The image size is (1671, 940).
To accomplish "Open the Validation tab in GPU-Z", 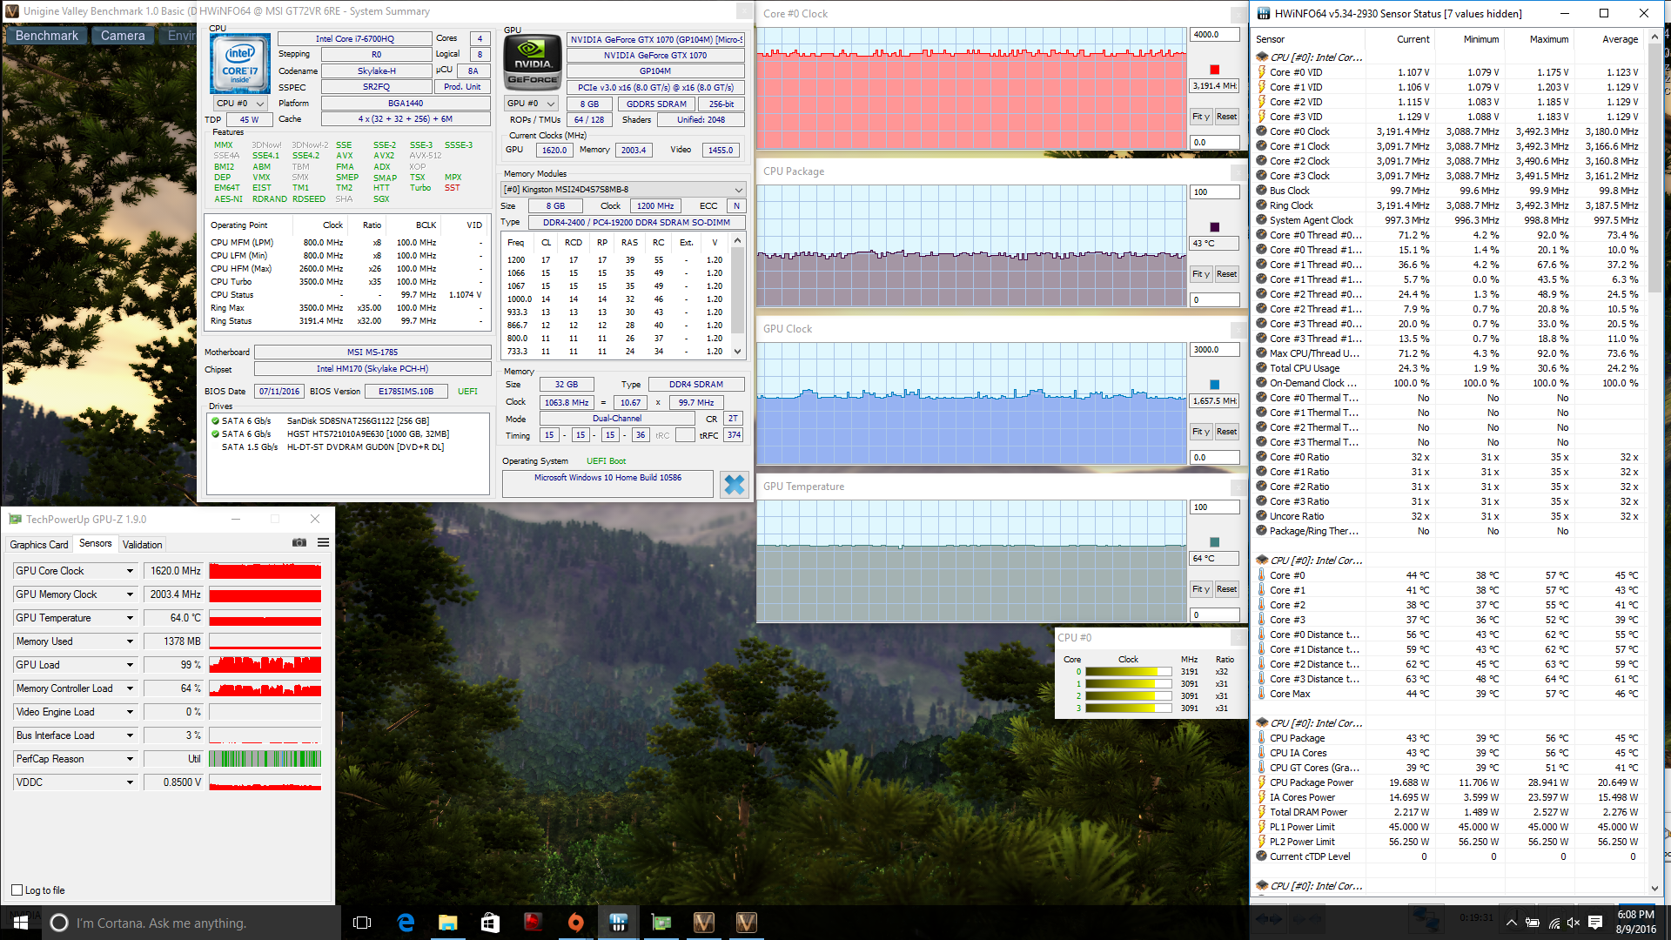I will click(143, 545).
